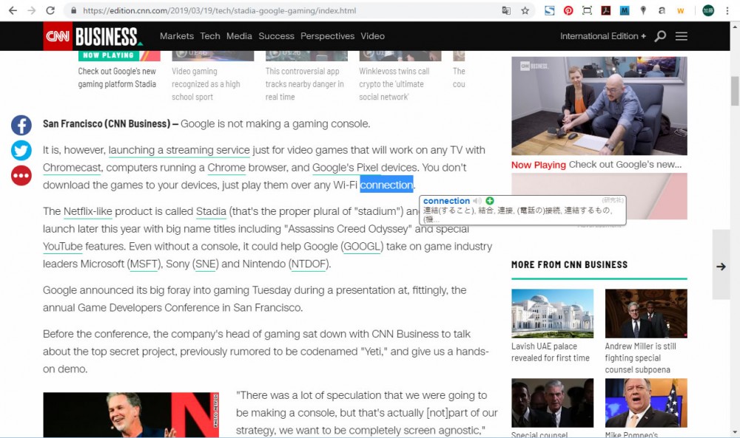Open the blue M extension

coord(625,10)
